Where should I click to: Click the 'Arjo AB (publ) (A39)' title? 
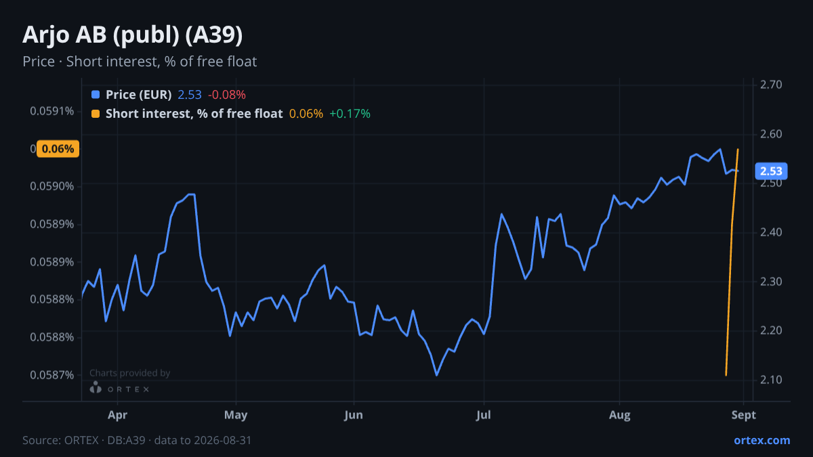point(133,35)
